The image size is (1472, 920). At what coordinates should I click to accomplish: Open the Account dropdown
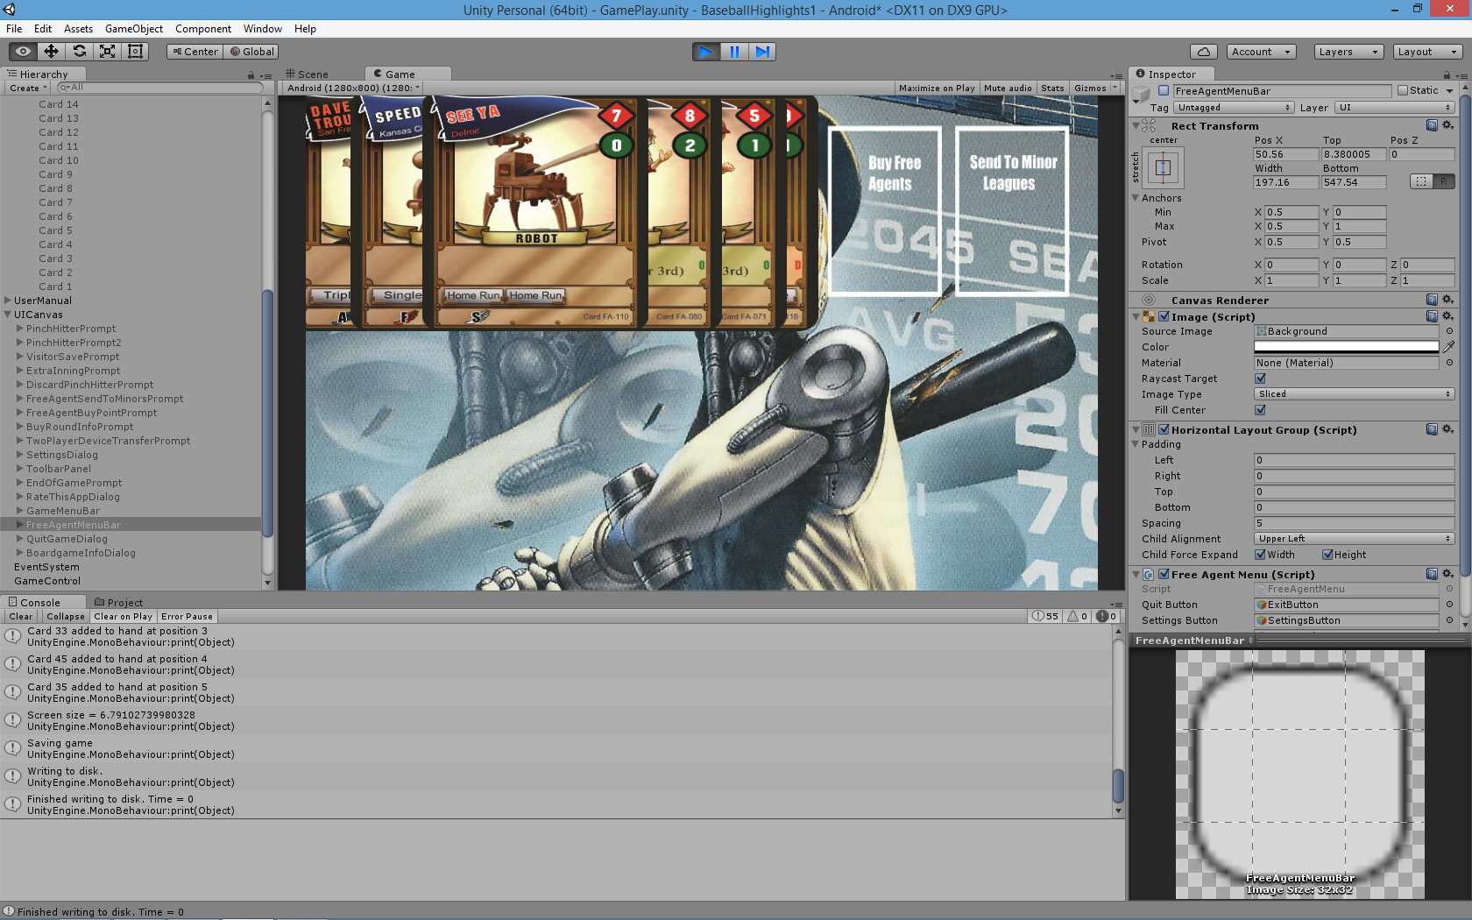pos(1261,52)
